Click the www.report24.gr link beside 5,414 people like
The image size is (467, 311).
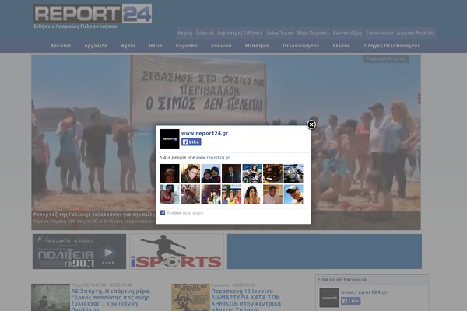212,157
